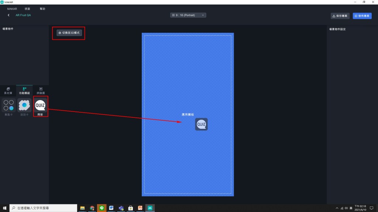The width and height of the screenshot is (378, 212).
Task: Go back using the left arrow beside AR Fruit QA
Action: point(8,15)
